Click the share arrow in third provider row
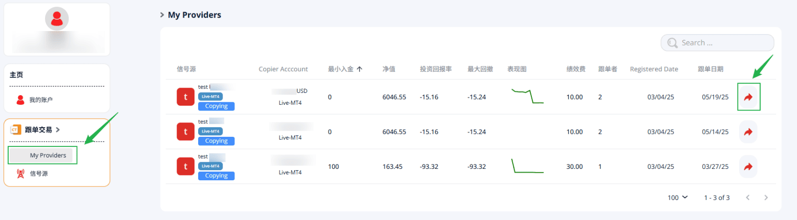The image size is (797, 220). click(748, 167)
